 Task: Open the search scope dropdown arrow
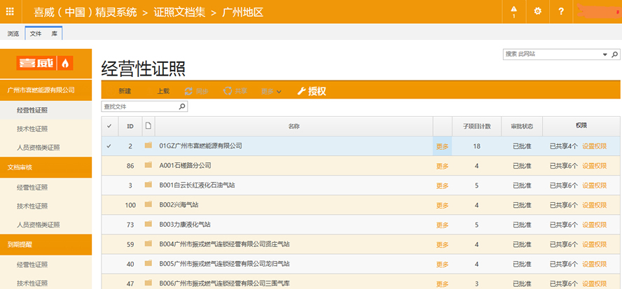tap(605, 55)
